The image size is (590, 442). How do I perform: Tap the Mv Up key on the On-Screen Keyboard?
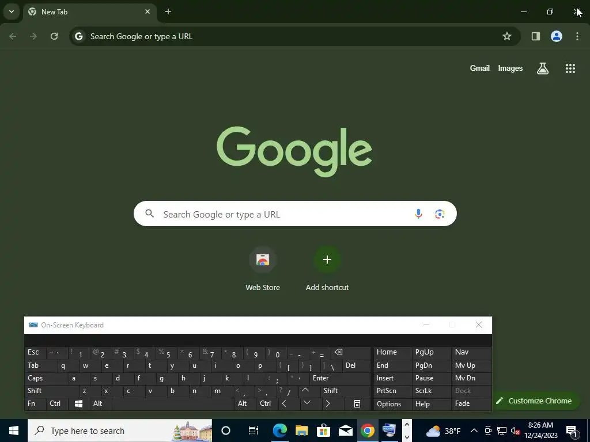(471, 365)
